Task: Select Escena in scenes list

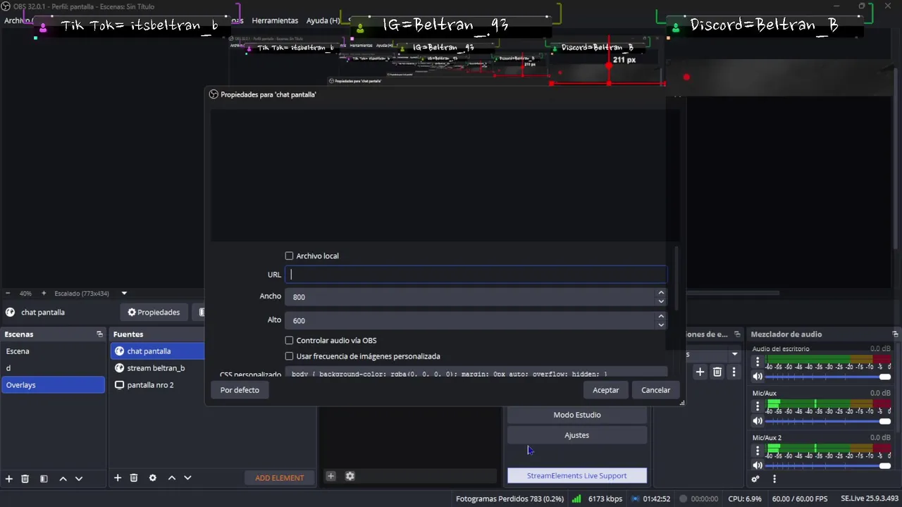Action: 54,351
